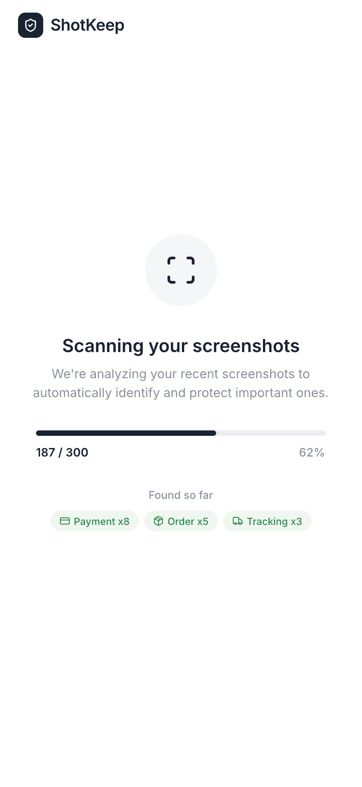Click the 'Found so far' label
This screenshot has height=787, width=362.
click(x=181, y=495)
